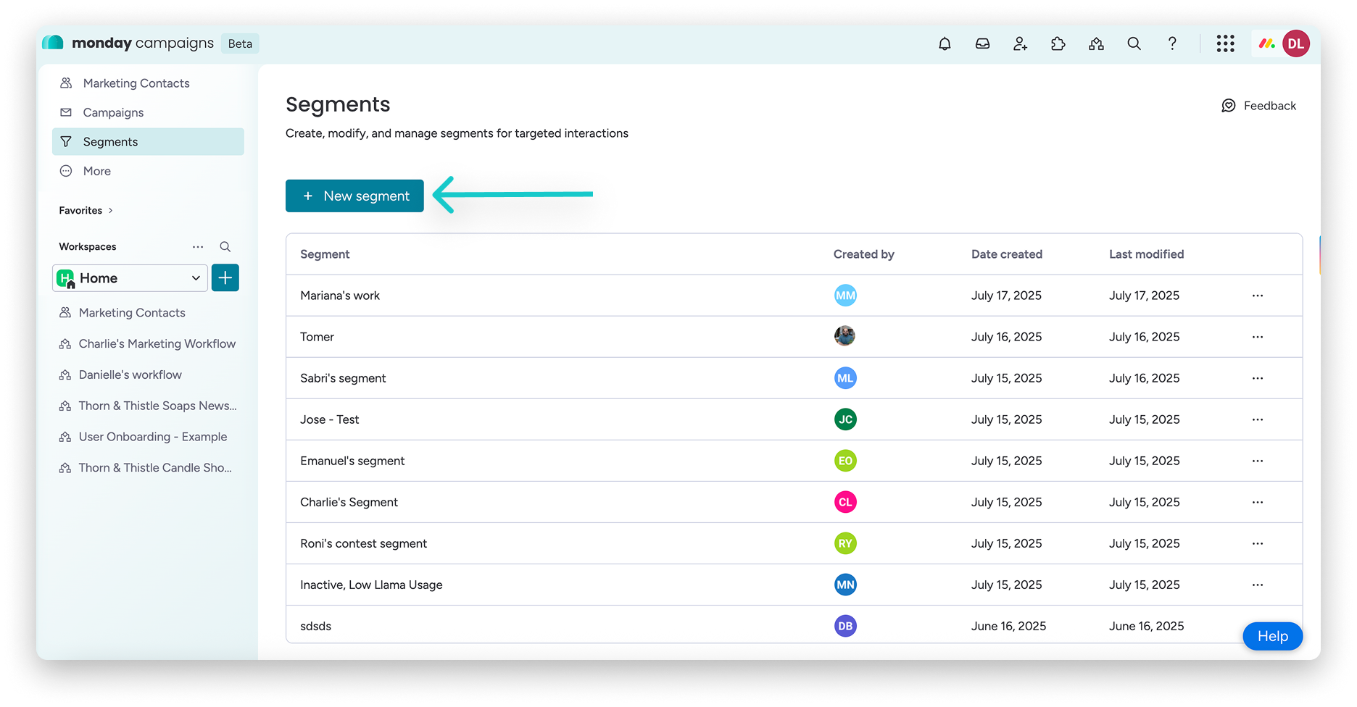Image resolution: width=1357 pixels, height=707 pixels.
Task: Open Thorn & Thistle Soaps News board
Action: [148, 406]
